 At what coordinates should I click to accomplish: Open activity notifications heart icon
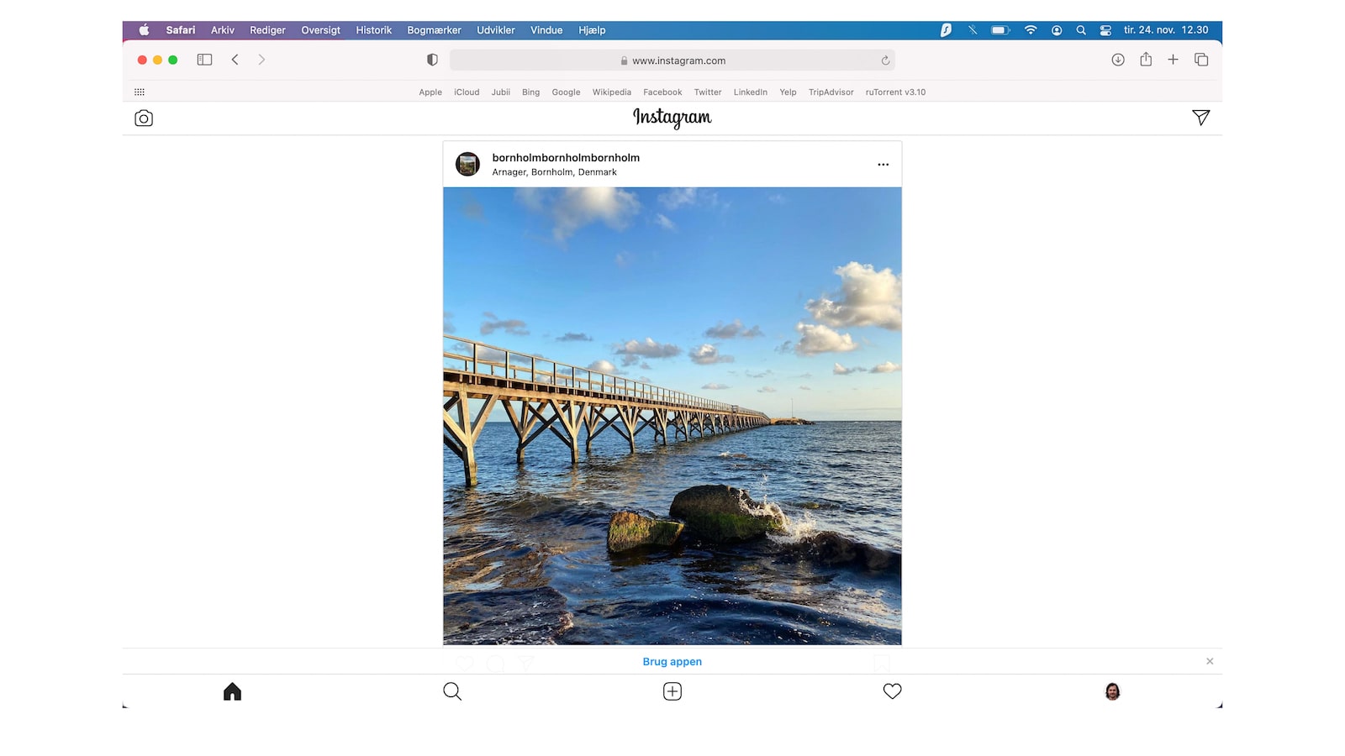pos(892,690)
